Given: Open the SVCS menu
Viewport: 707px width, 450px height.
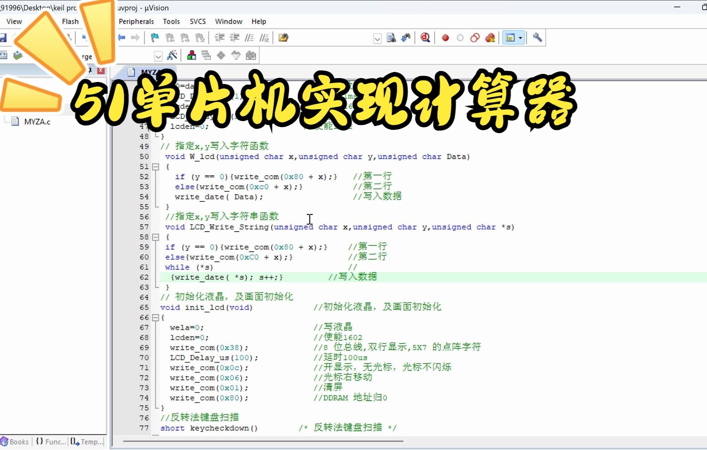Looking at the screenshot, I should (198, 22).
